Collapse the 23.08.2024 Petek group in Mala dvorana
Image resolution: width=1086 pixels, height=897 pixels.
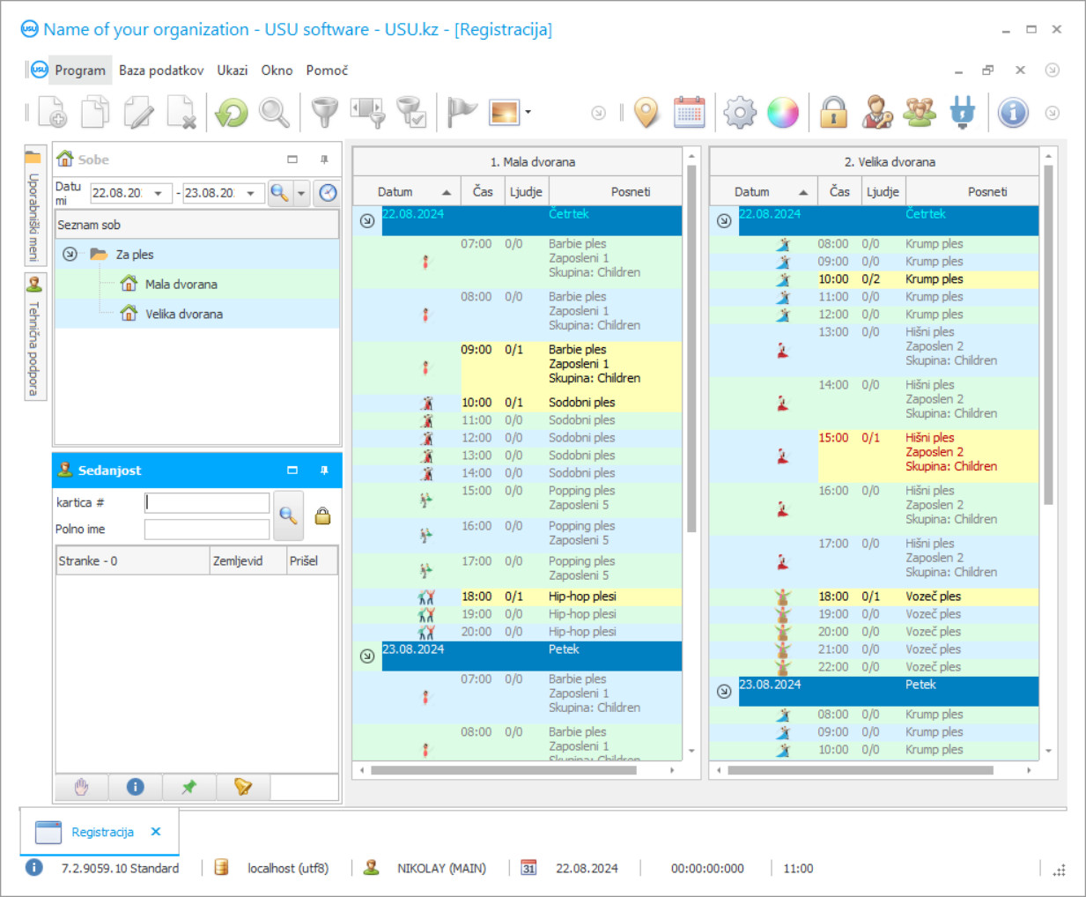[x=367, y=656]
